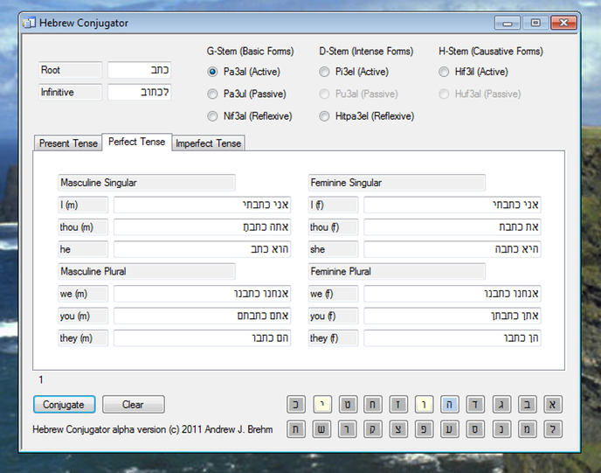Maximize the Hebrew Conjugator window
The height and width of the screenshot is (473, 601).
click(535, 23)
